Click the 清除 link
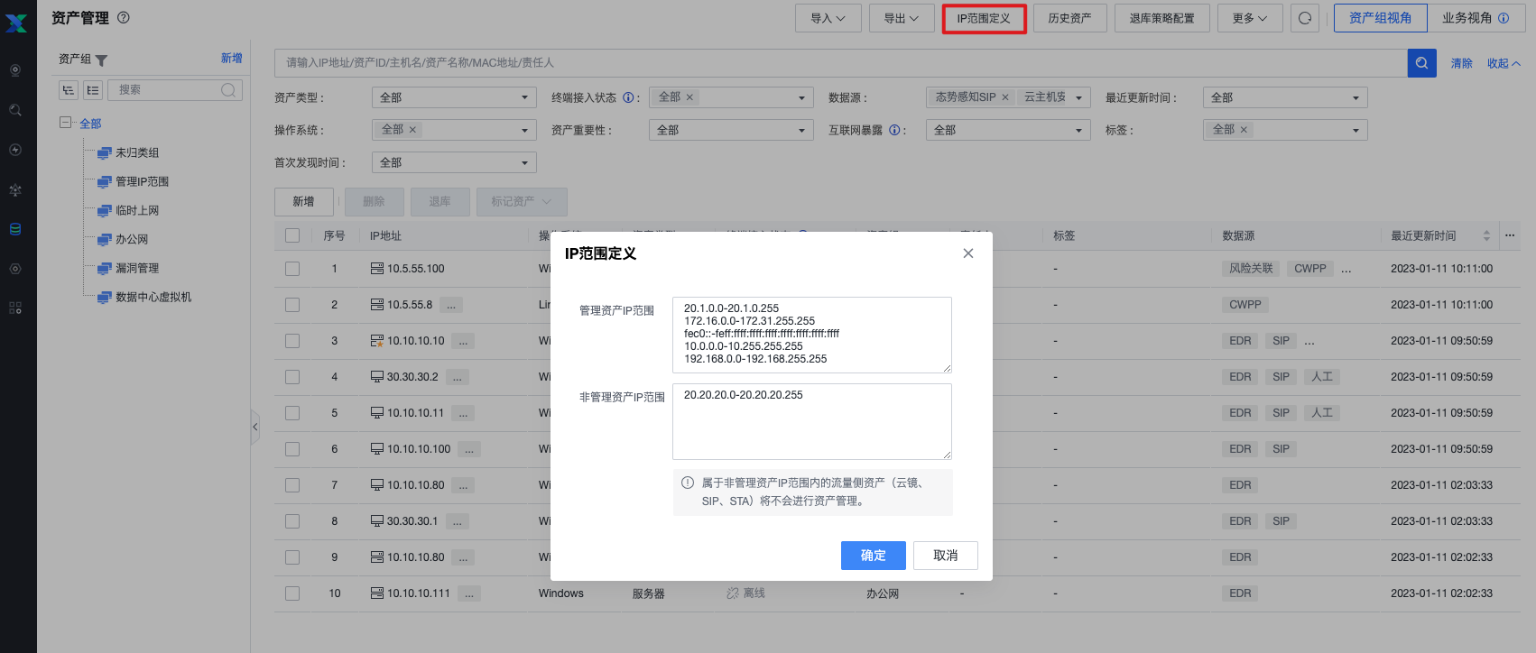This screenshot has width=1536, height=653. (x=1462, y=63)
